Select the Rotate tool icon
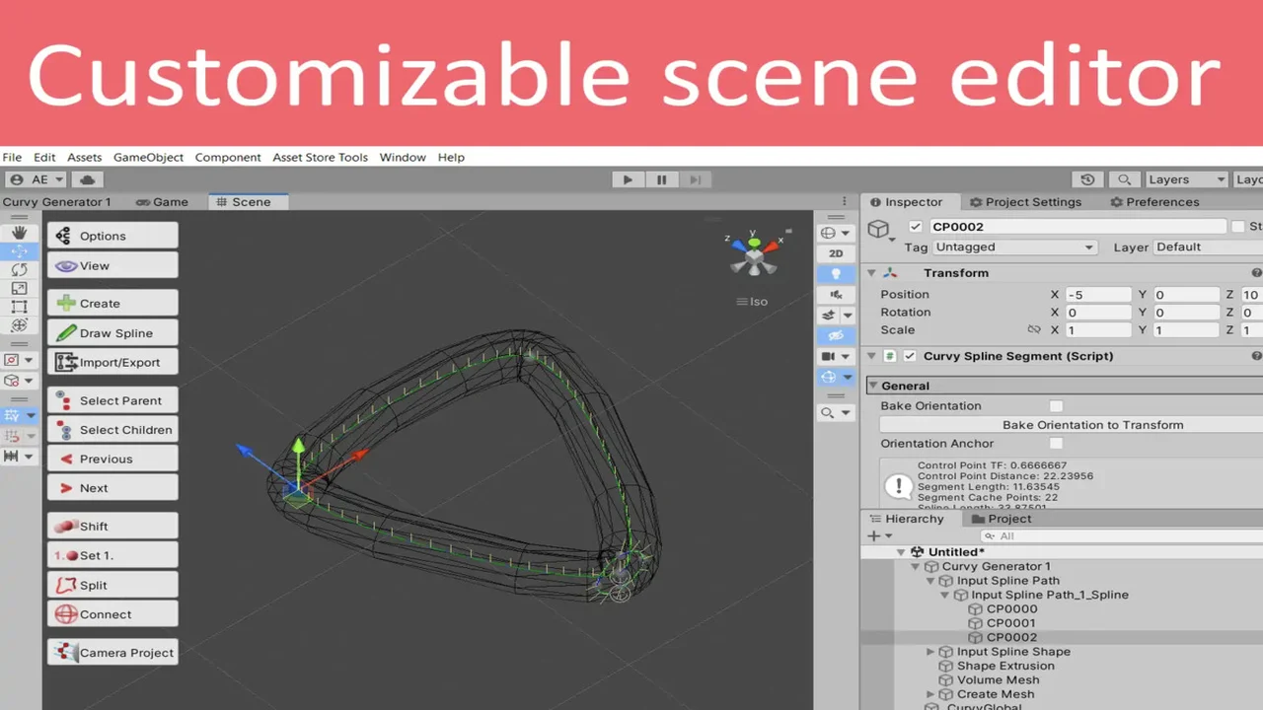 (19, 269)
